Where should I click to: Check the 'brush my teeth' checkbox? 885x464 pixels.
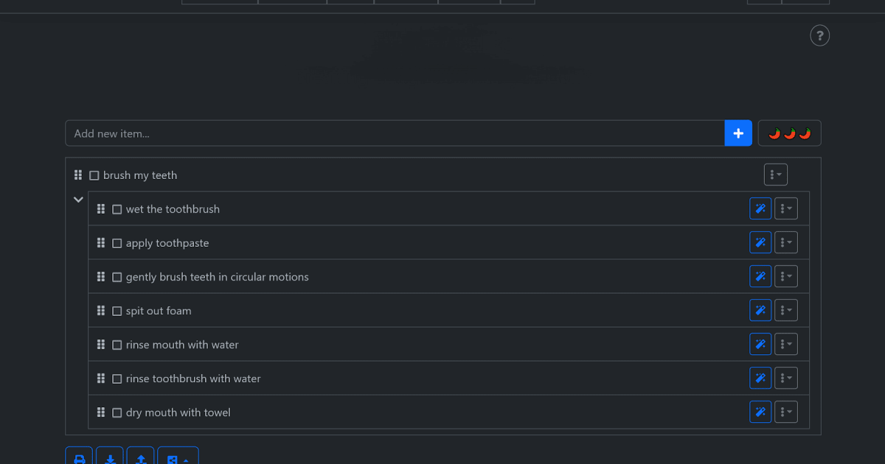pos(94,175)
